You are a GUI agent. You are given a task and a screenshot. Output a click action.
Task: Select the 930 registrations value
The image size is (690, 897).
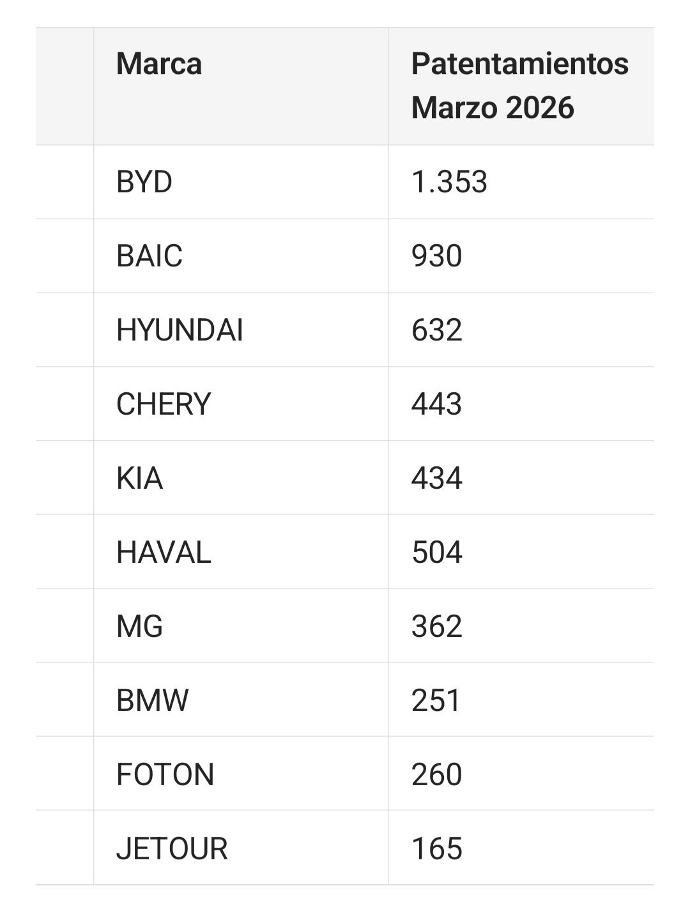coord(437,256)
